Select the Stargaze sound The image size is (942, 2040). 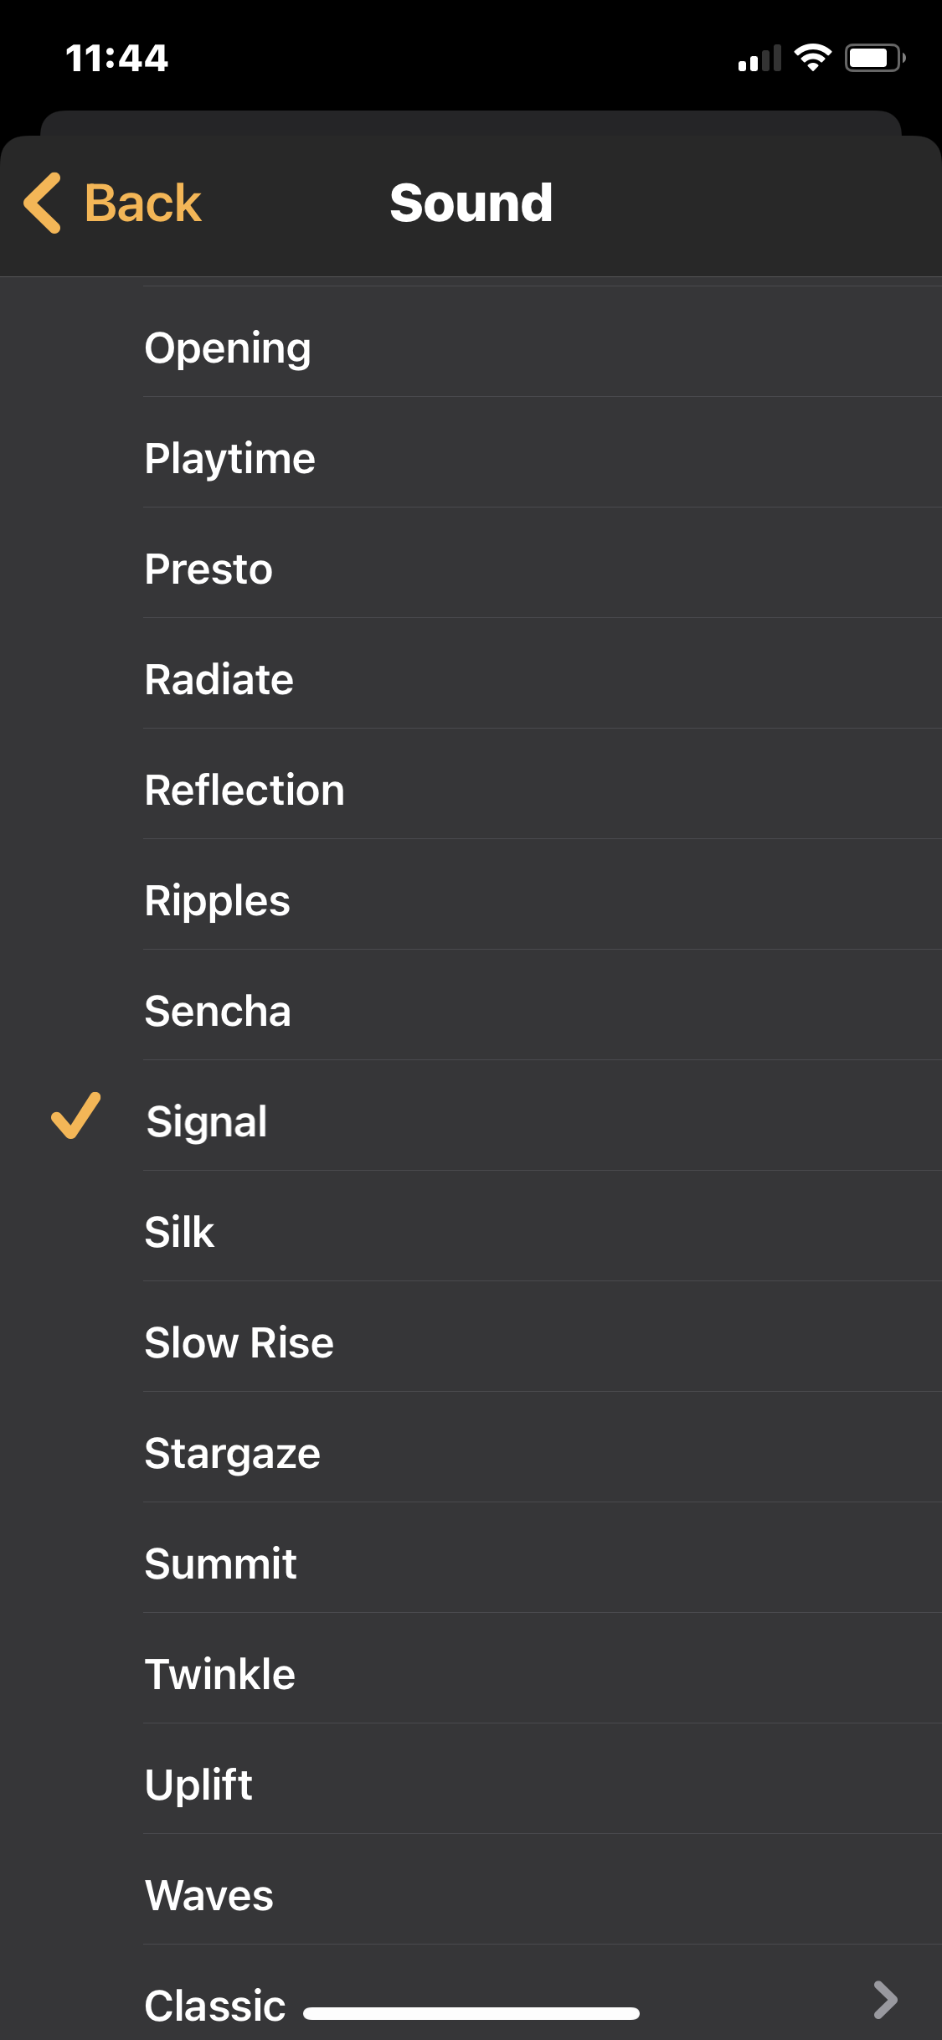coord(232,1454)
